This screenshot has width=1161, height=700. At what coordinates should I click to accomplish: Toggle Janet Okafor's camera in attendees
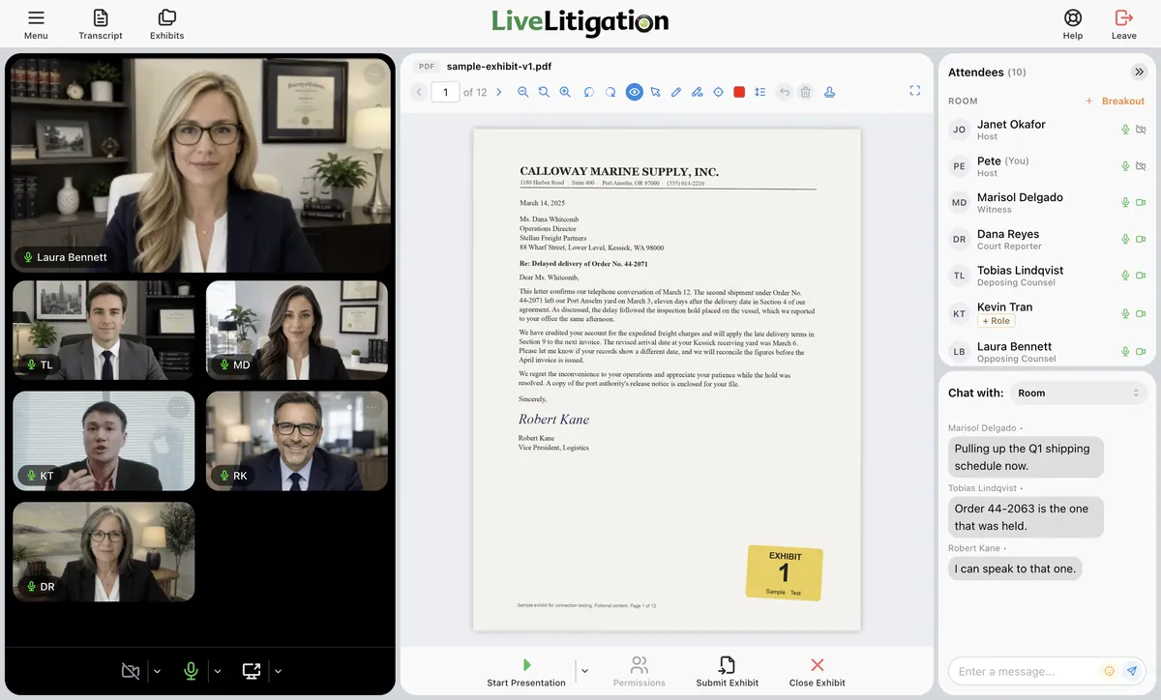coord(1141,130)
